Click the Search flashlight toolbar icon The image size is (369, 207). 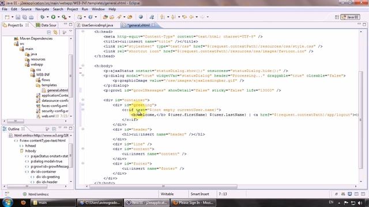click(120, 17)
